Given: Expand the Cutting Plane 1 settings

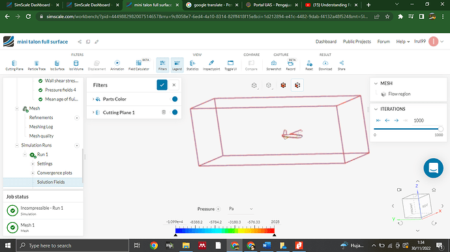Looking at the screenshot, I should (93, 113).
